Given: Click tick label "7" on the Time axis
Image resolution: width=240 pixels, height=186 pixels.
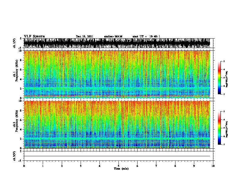Looking at the screenshot, I should coord(156,166).
